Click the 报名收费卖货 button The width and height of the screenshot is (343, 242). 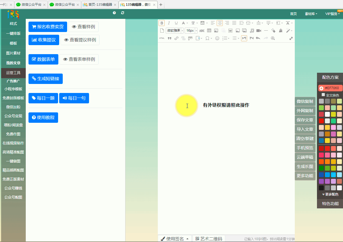(x=48, y=27)
